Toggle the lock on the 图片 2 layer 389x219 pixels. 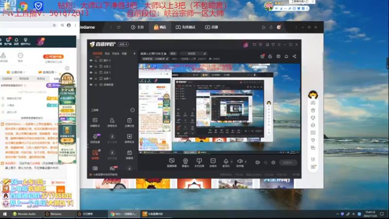[96, 60]
